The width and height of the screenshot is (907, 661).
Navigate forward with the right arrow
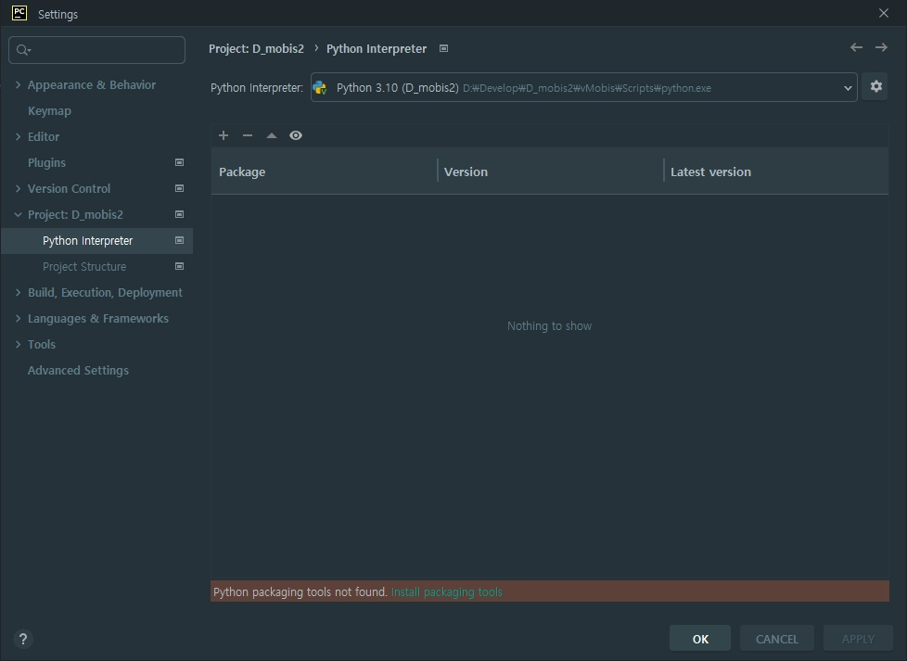coord(881,47)
